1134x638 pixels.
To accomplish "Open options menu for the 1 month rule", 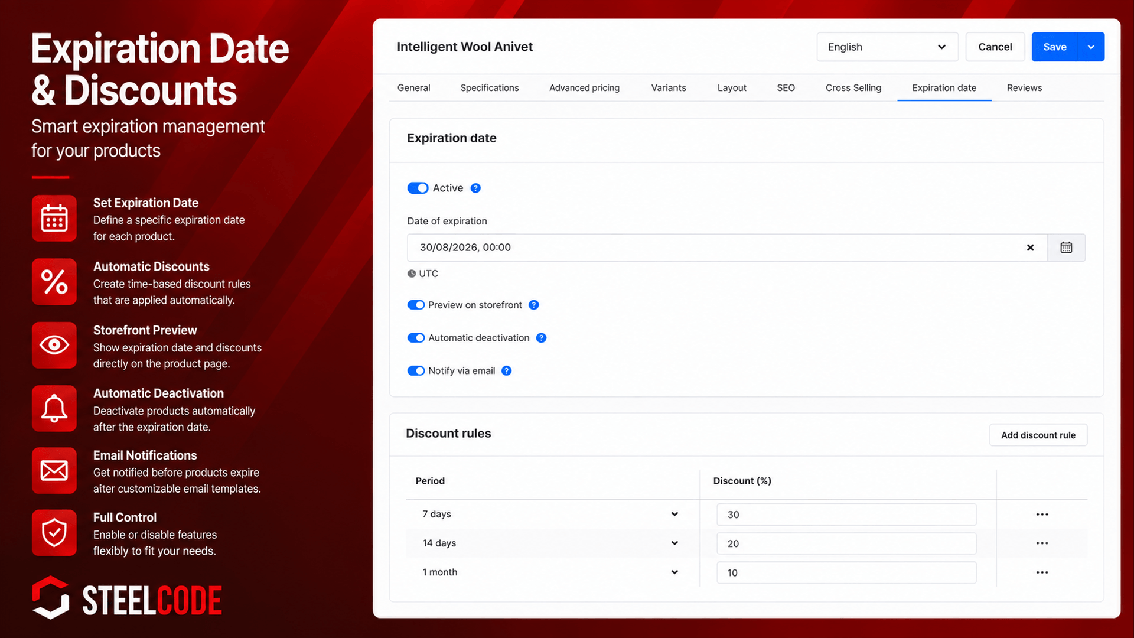I will [1042, 572].
